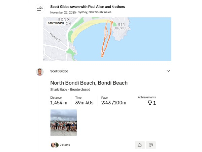The image size is (202, 152).
Task: Open Scott Gibbo's profile avatar
Action: [x=40, y=72]
